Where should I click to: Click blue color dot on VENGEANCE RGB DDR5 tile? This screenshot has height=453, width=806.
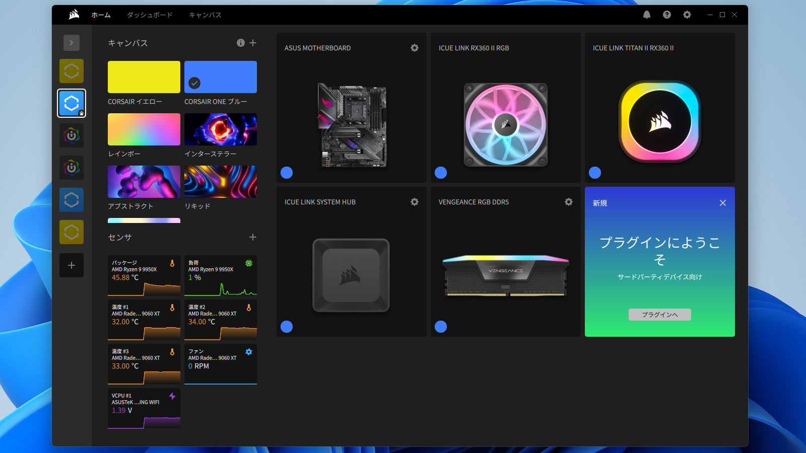point(441,327)
